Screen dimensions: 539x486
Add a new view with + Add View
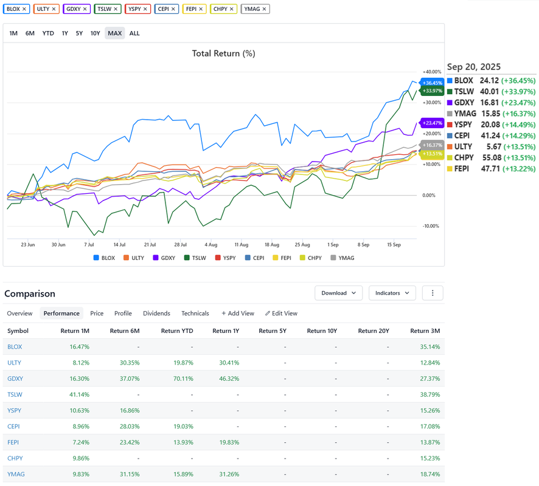point(238,313)
